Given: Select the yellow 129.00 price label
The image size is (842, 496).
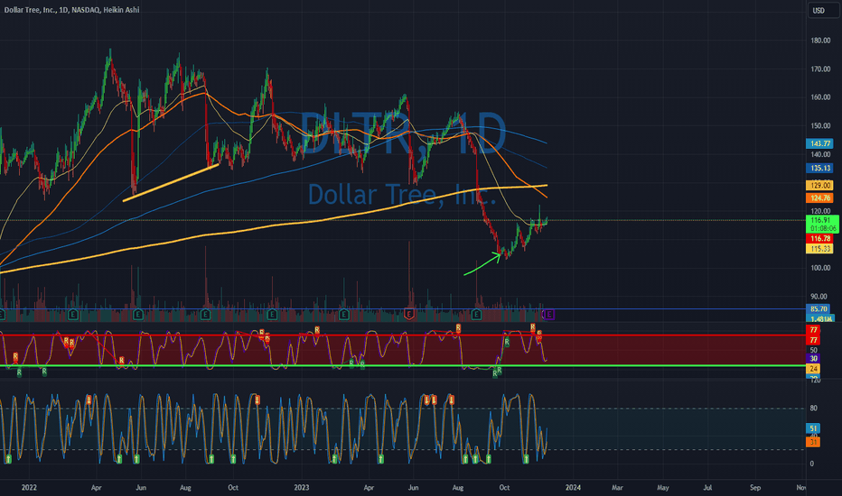Looking at the screenshot, I should click(x=820, y=186).
